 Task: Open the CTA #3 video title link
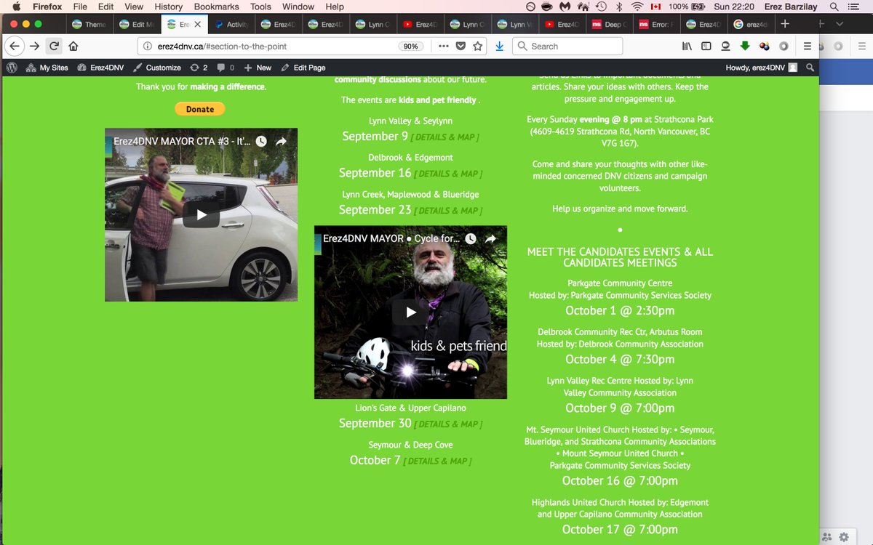(x=182, y=142)
